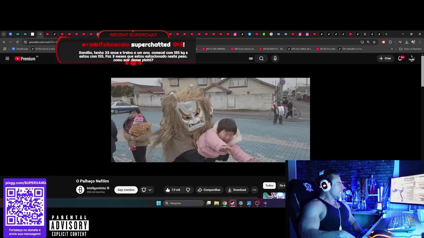This screenshot has width=424, height=238.
Task: Open the '(99+)Os vídeos de c...' bookmark
Action: tap(300, 49)
